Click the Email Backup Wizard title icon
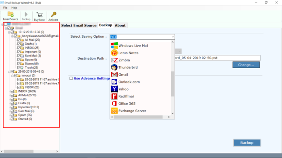 [2, 2]
